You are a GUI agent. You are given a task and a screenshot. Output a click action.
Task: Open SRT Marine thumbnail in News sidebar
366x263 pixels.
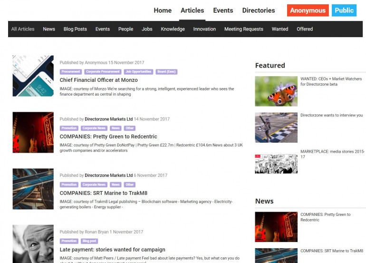(x=276, y=255)
